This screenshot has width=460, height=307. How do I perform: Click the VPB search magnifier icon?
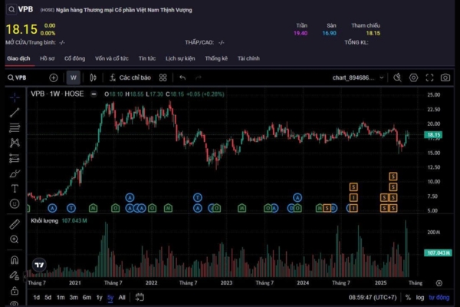tap(11, 9)
